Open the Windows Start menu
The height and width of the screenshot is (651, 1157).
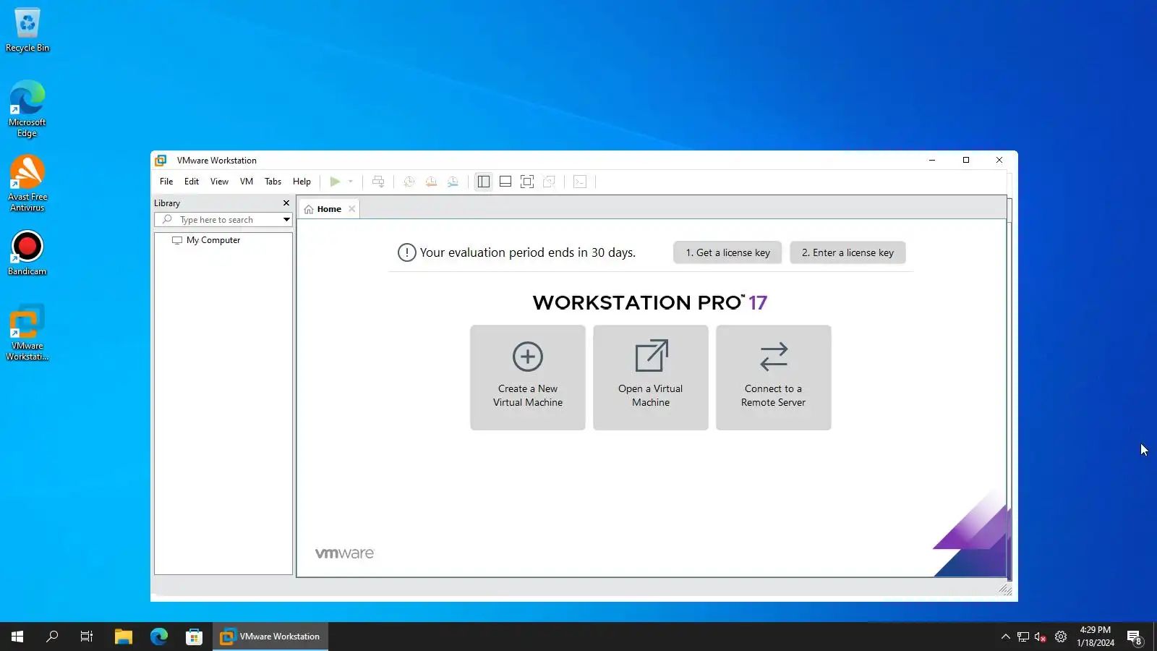pos(17,637)
